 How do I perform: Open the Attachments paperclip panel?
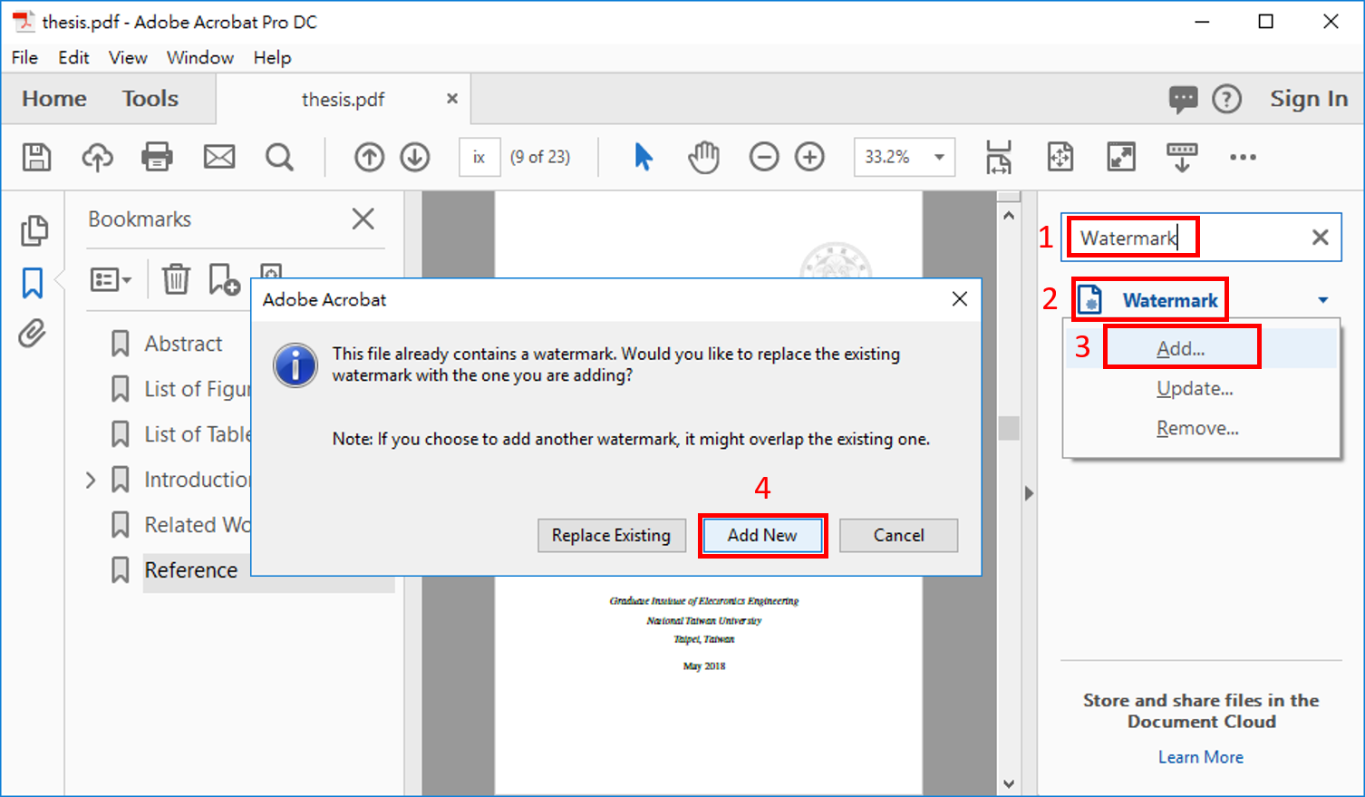click(32, 334)
